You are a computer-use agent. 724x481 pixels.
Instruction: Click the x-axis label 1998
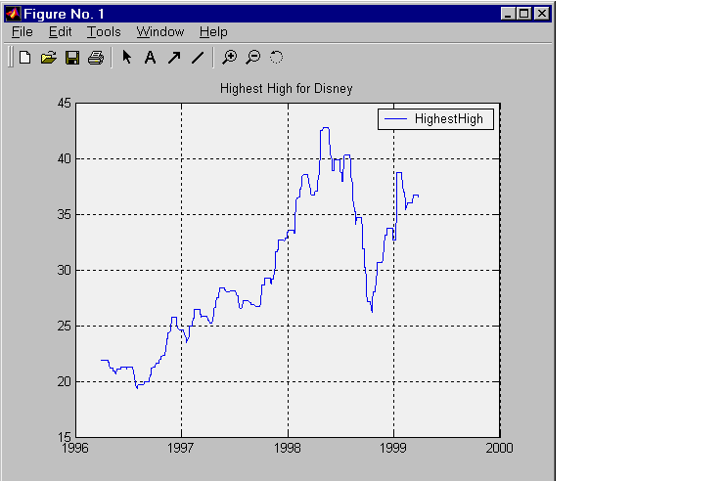(x=288, y=449)
